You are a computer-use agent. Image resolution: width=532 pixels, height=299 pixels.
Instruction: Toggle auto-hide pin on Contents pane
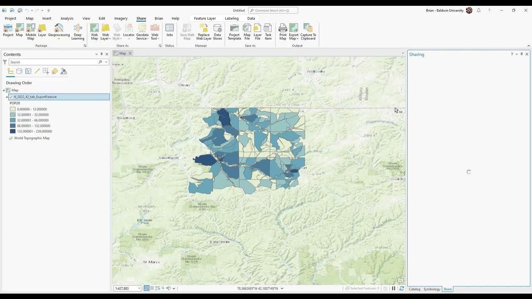[x=101, y=54]
